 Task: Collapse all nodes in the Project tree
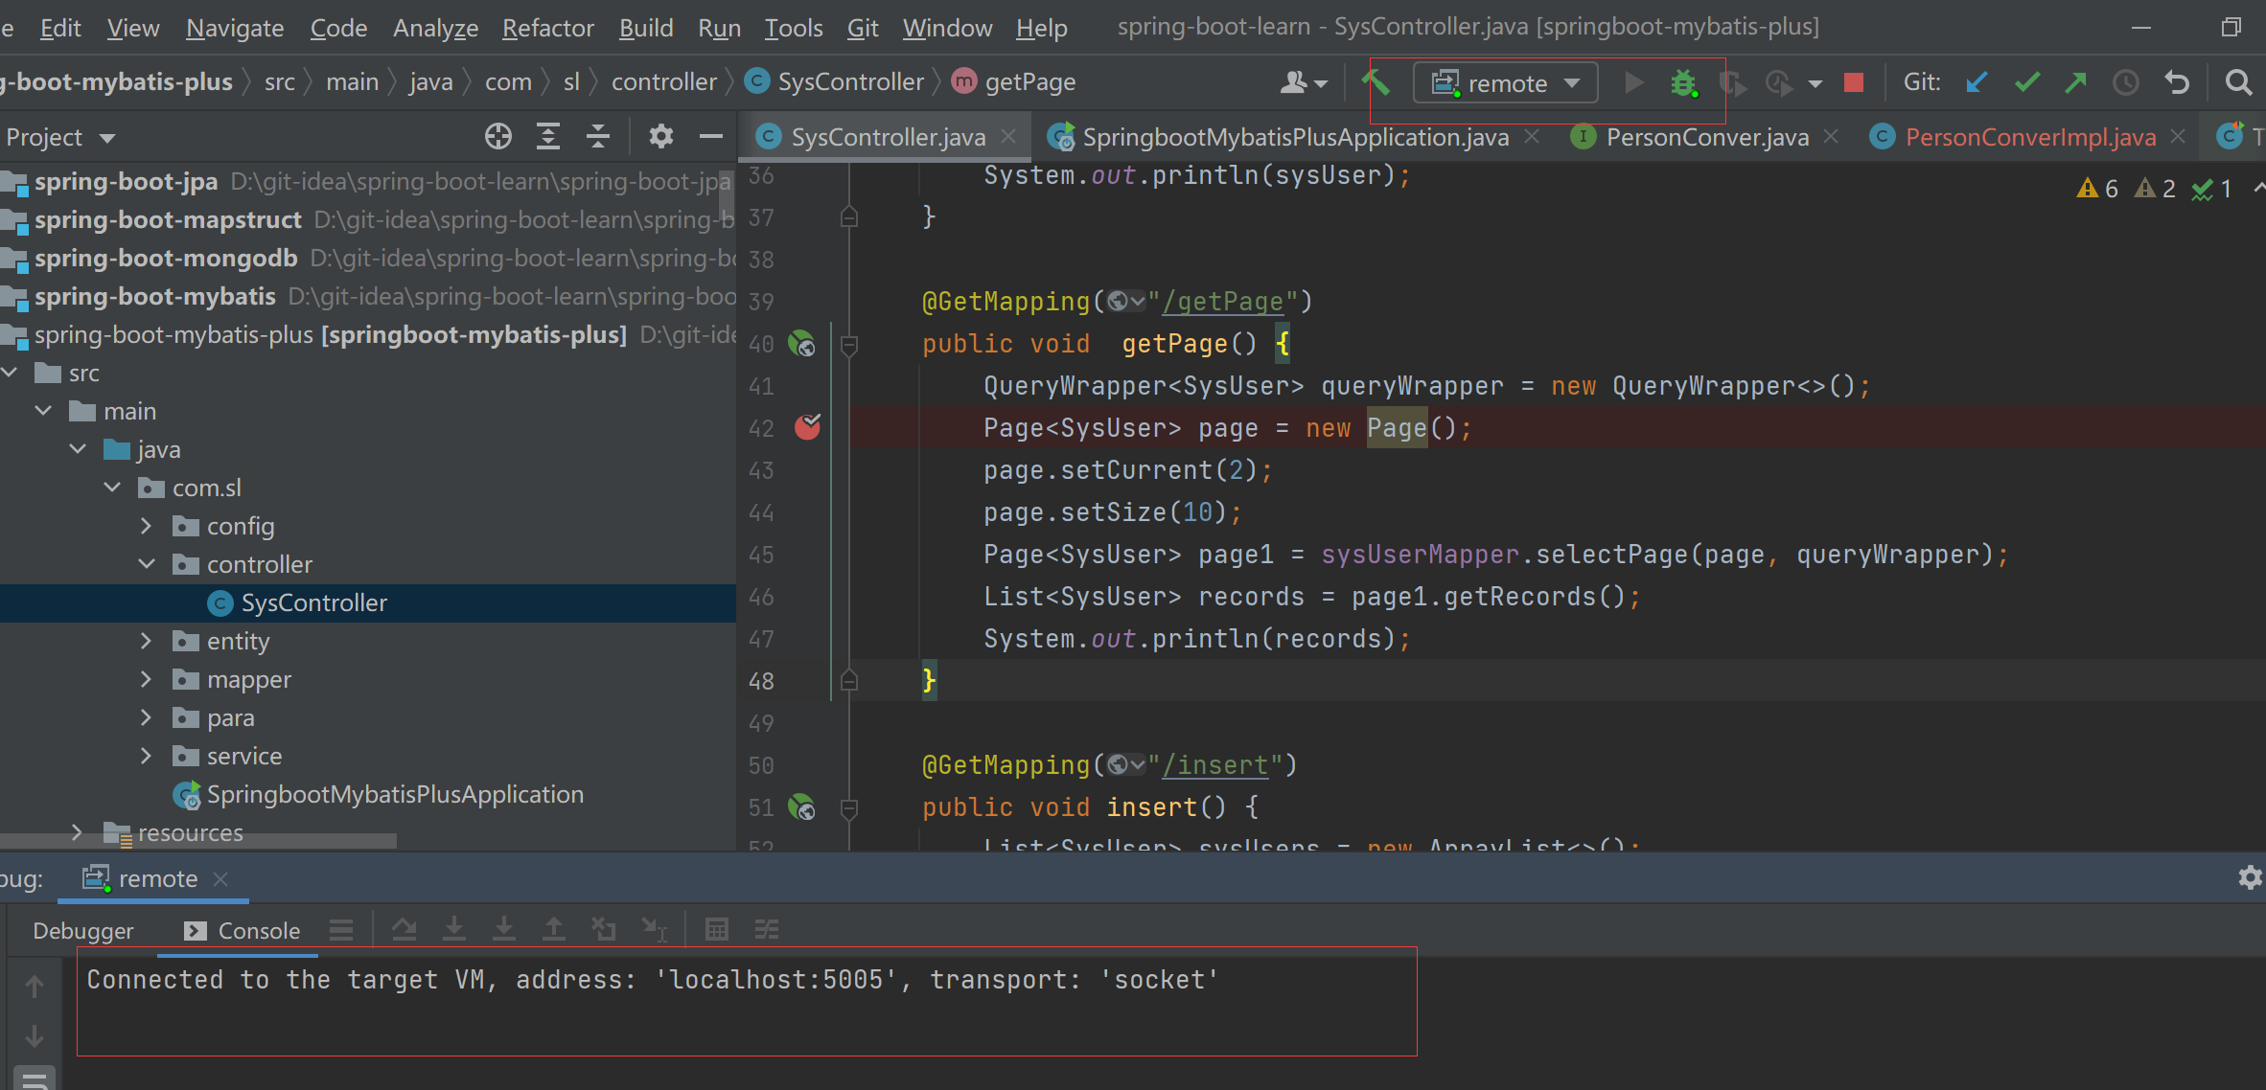[597, 136]
